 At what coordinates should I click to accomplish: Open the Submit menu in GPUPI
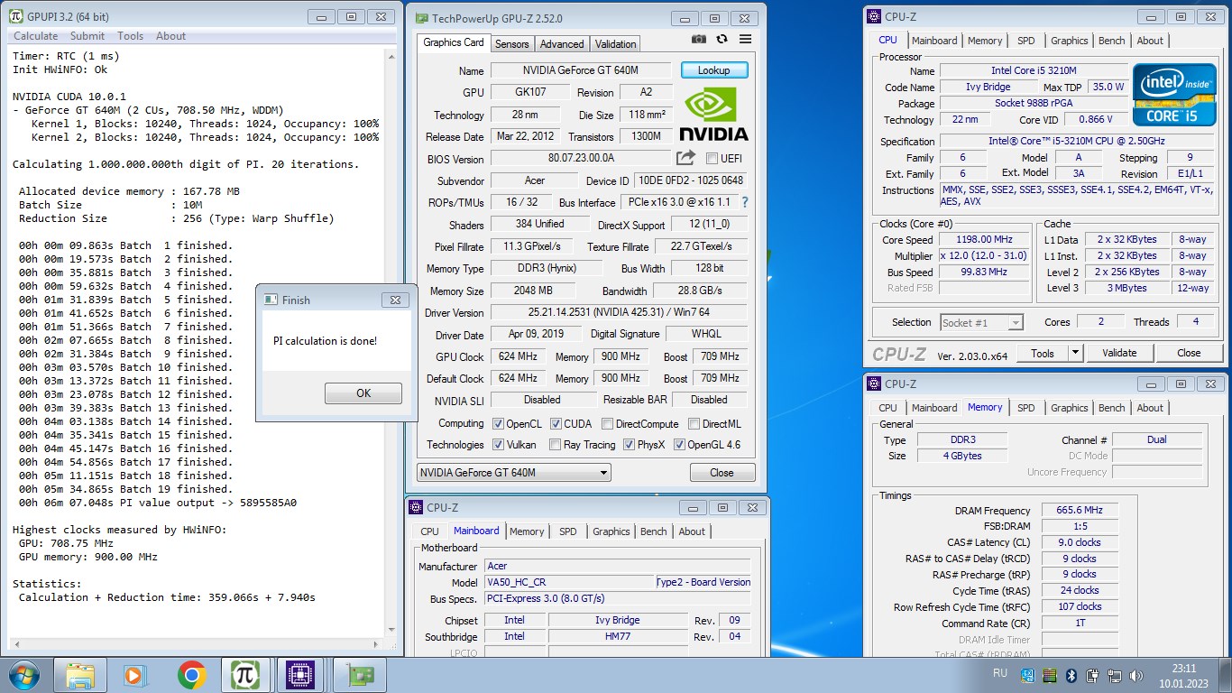[x=87, y=36]
